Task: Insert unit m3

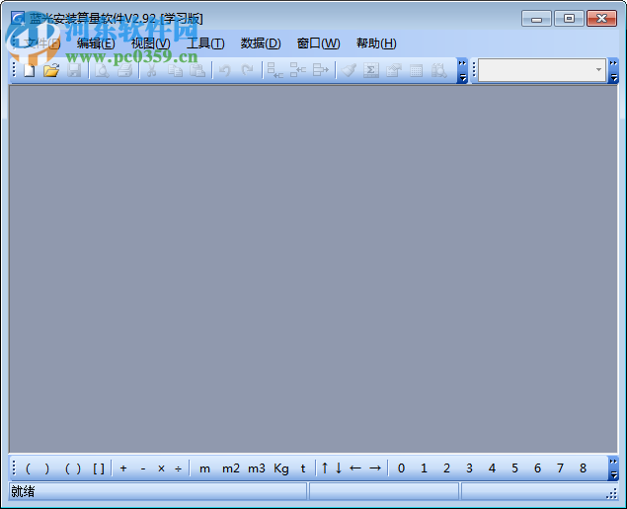Action: click(x=257, y=468)
